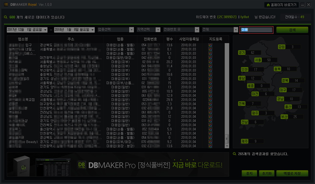The height and width of the screenshot is (184, 315).
Task: Open Google map icon for 7.3 평수 row
Action: (x=210, y=104)
